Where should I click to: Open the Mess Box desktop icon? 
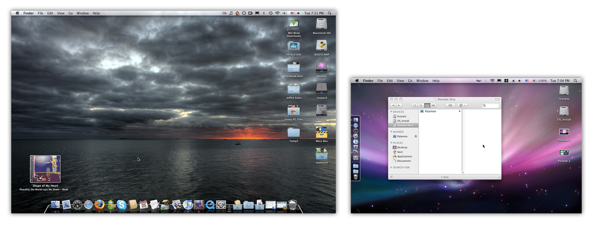pos(321,133)
